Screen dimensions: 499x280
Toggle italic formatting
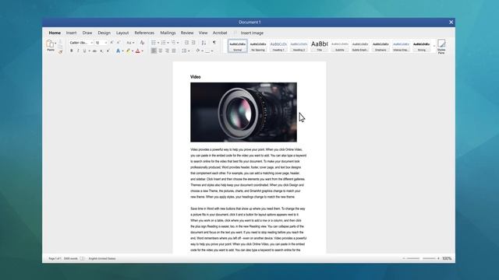pyautogui.click(x=78, y=51)
